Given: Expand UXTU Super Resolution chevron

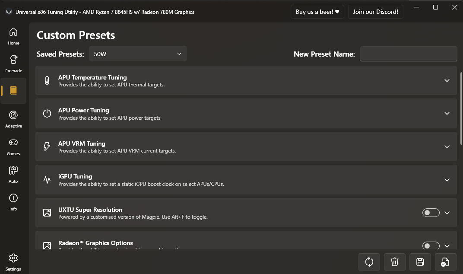Looking at the screenshot, I should pyautogui.click(x=447, y=213).
